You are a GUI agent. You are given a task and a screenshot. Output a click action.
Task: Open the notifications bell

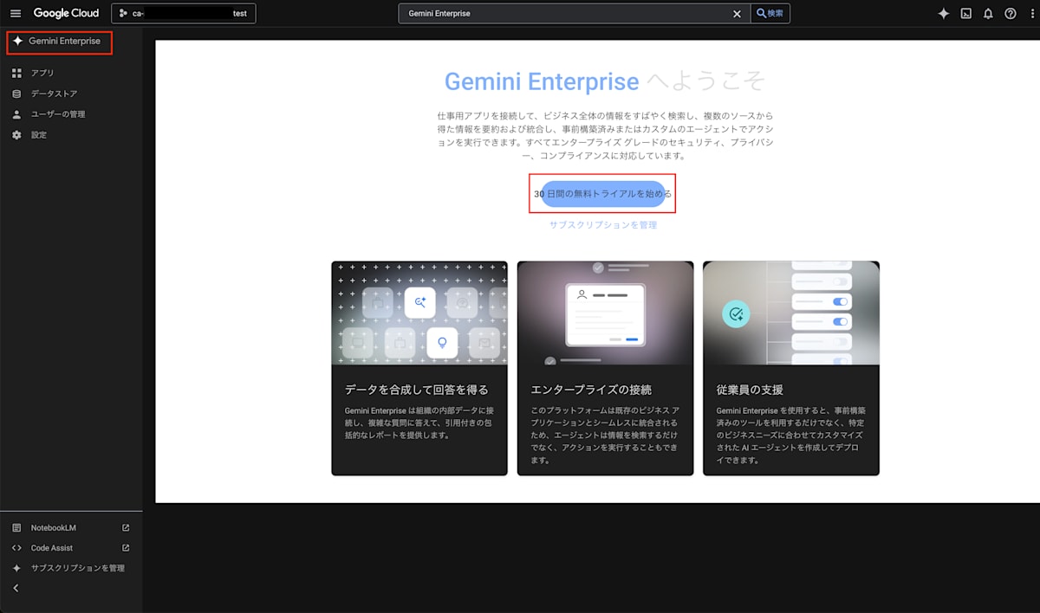(x=988, y=13)
